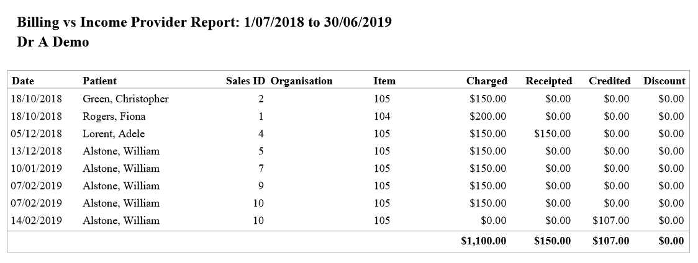
Task: Select the Item column header
Action: pos(384,81)
